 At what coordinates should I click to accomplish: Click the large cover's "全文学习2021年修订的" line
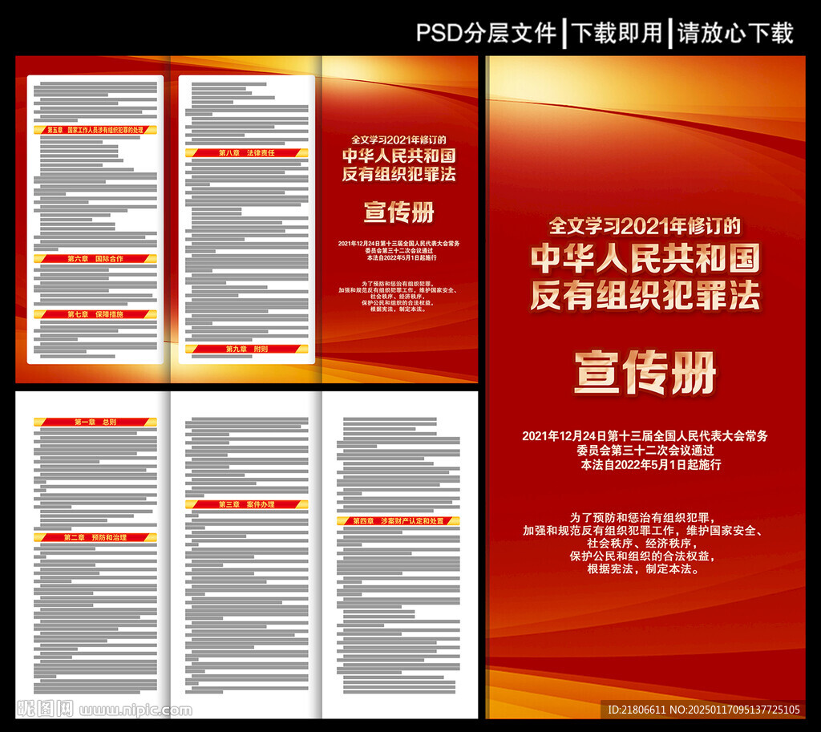[x=645, y=226]
